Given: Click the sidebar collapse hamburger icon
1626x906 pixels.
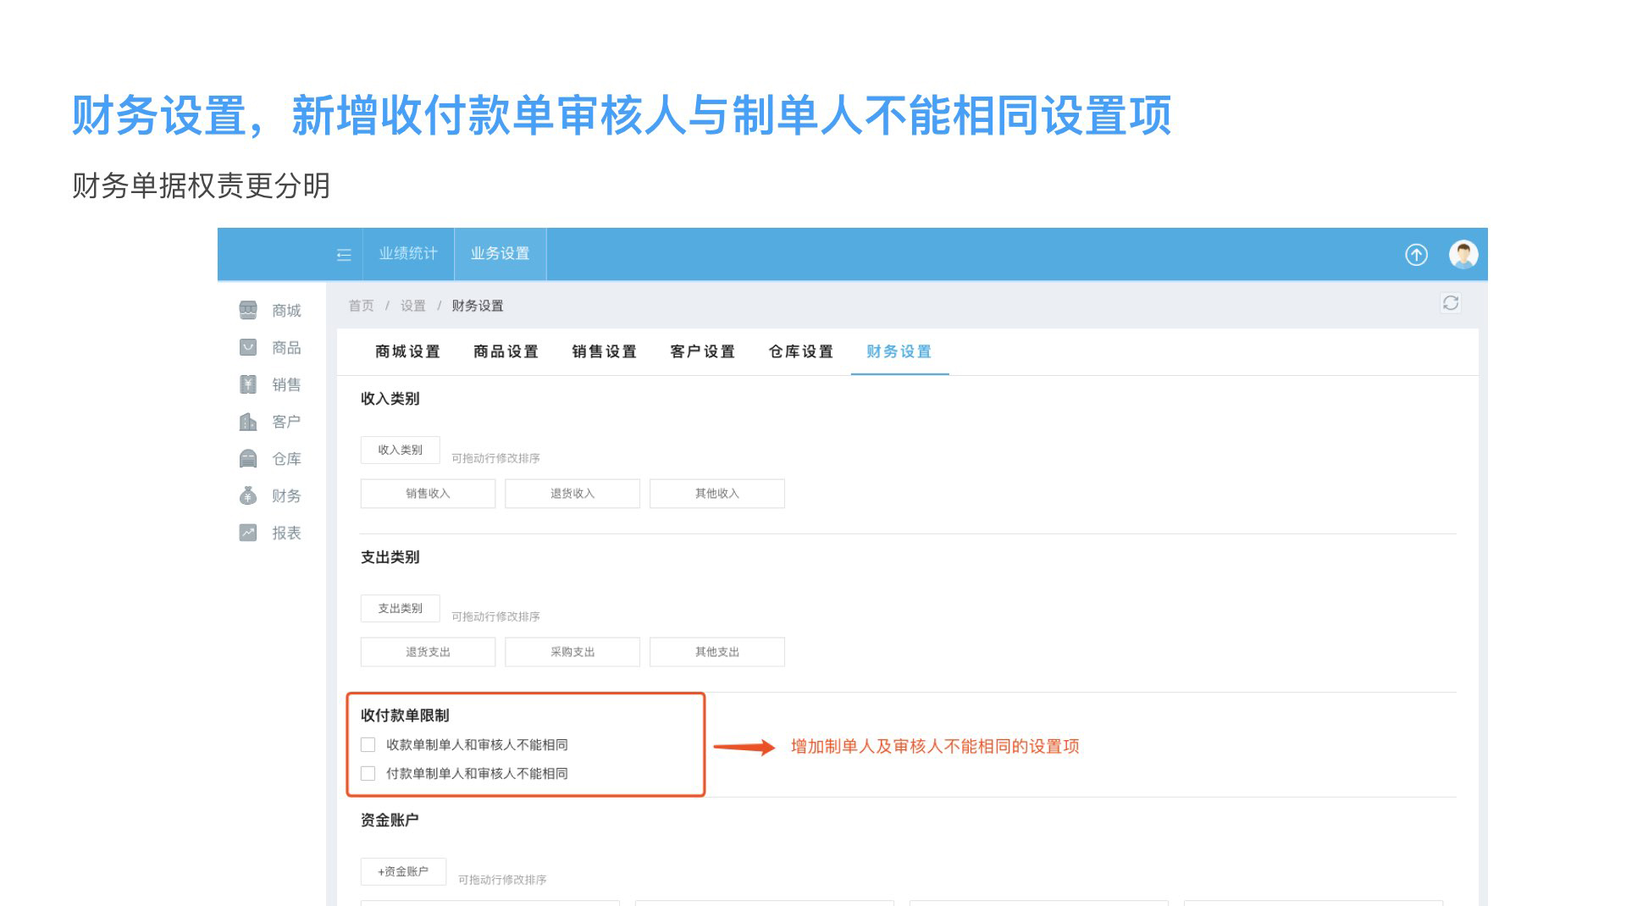Looking at the screenshot, I should click(x=344, y=254).
